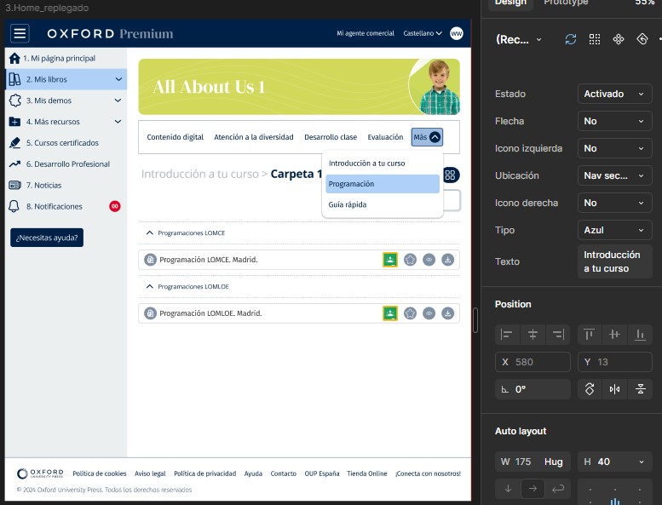
Task: Collapse the Programaciones LOMCE section
Action: pyautogui.click(x=149, y=232)
